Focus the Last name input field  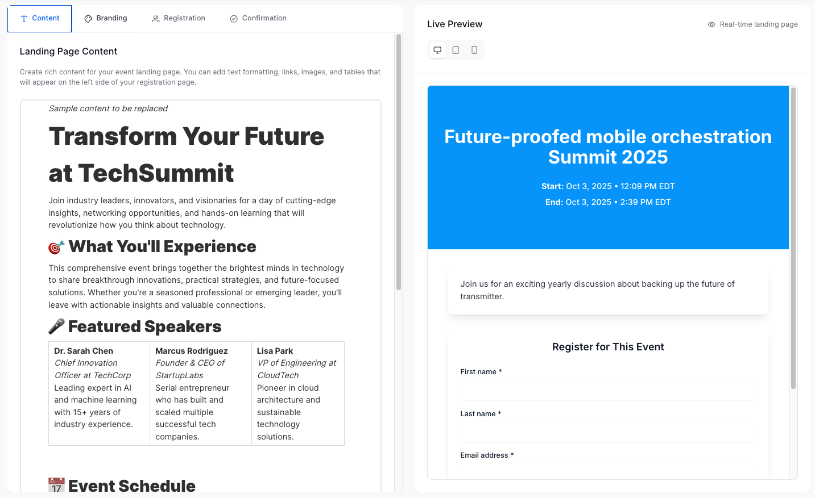click(607, 432)
